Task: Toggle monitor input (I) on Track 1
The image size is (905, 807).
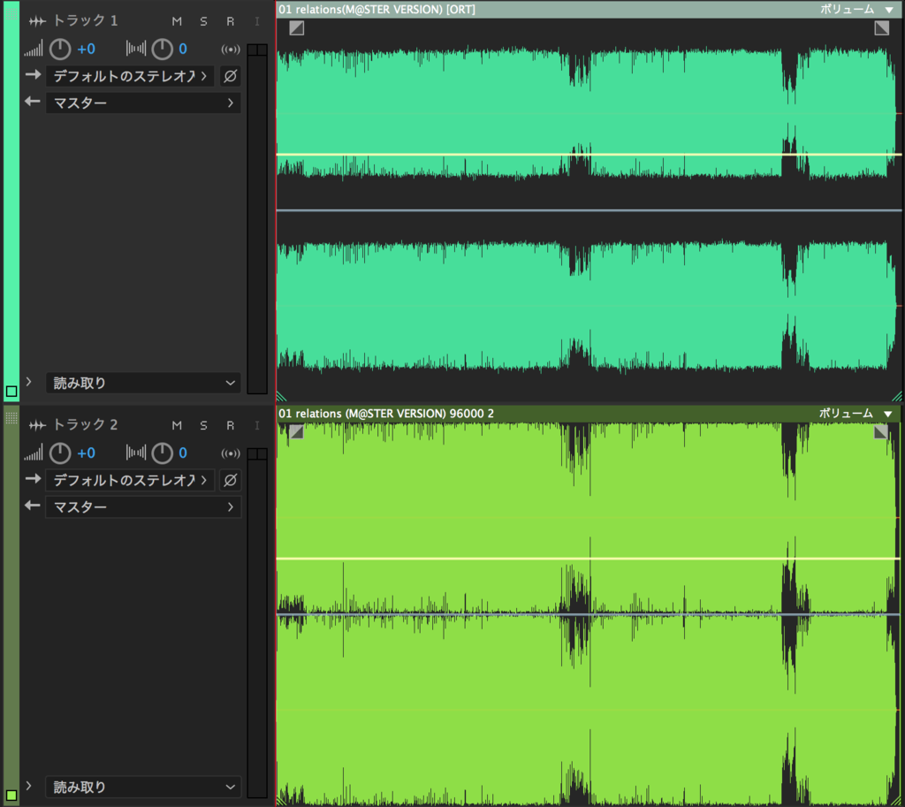Action: (257, 21)
